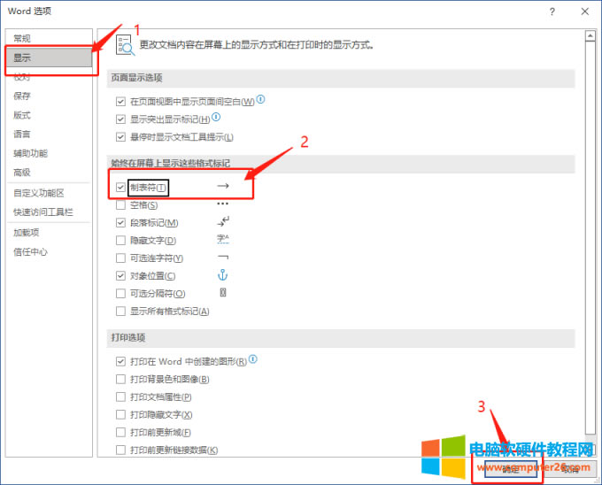
Task: Toggle 在页面视图中显示页面间空白 checkbox
Action: pyautogui.click(x=120, y=102)
